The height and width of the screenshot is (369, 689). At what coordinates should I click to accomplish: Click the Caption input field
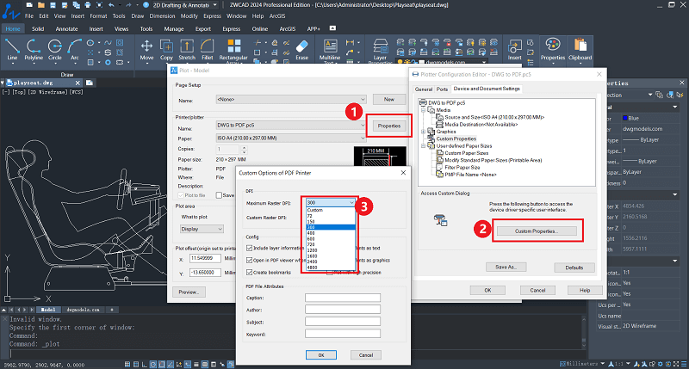coord(342,298)
